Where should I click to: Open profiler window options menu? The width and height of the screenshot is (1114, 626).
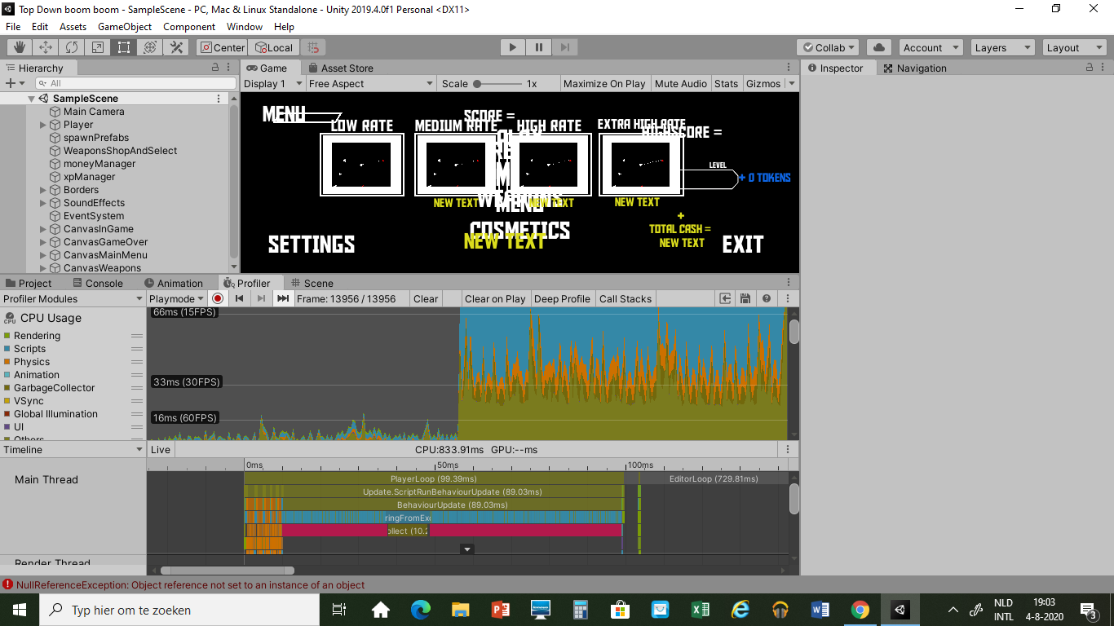click(x=788, y=298)
